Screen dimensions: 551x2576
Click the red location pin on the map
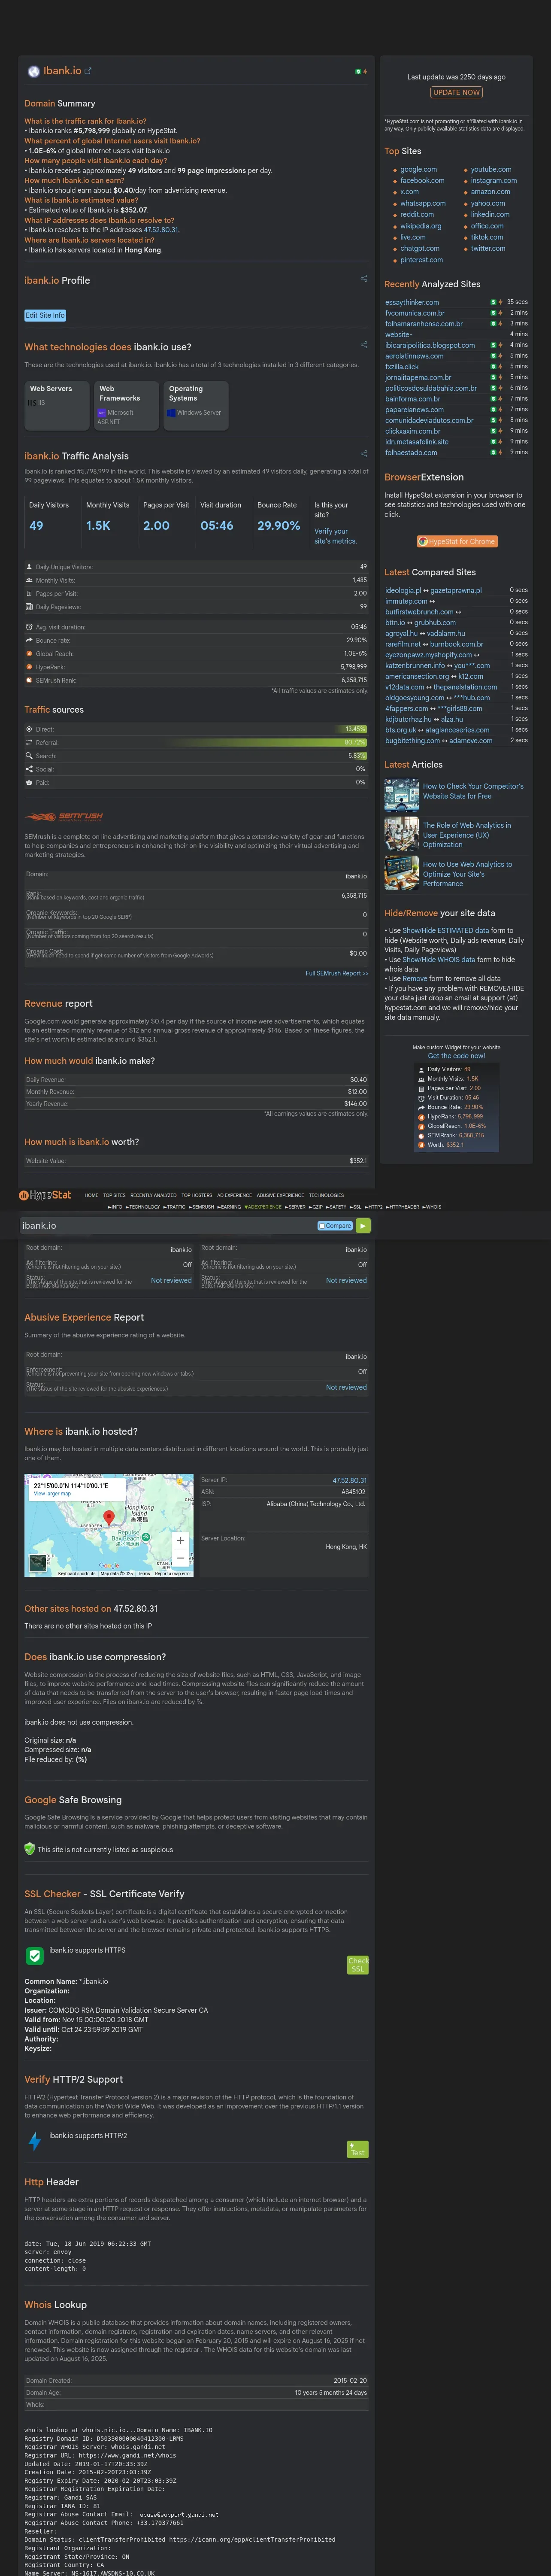[109, 1518]
